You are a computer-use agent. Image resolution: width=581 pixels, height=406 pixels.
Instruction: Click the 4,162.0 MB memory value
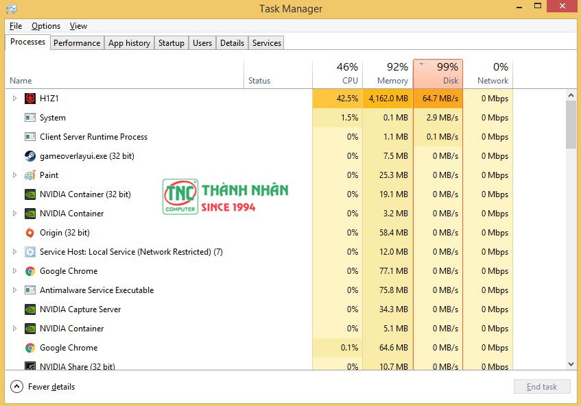click(x=388, y=99)
